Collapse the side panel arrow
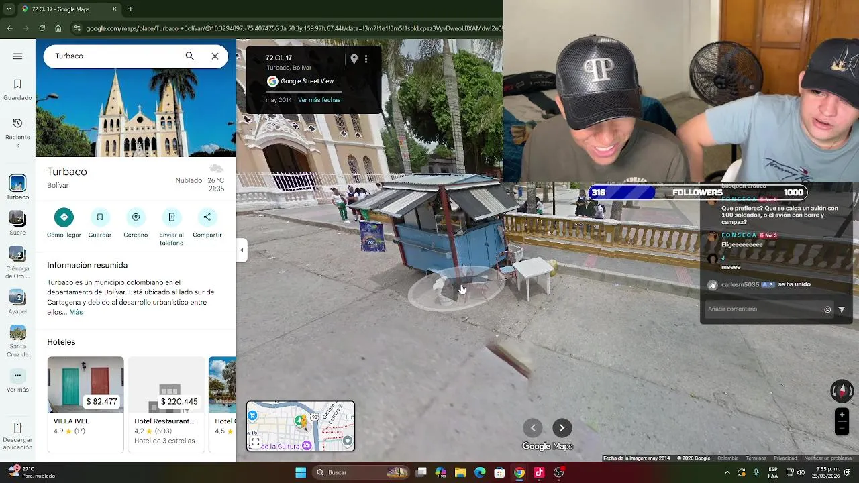Image resolution: width=859 pixels, height=483 pixels. click(x=242, y=250)
